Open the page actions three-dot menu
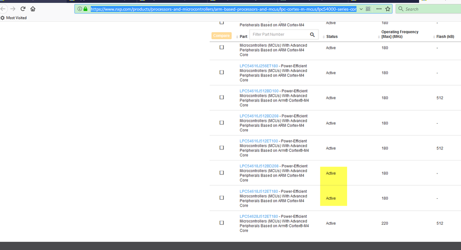461x250 pixels. point(379,9)
